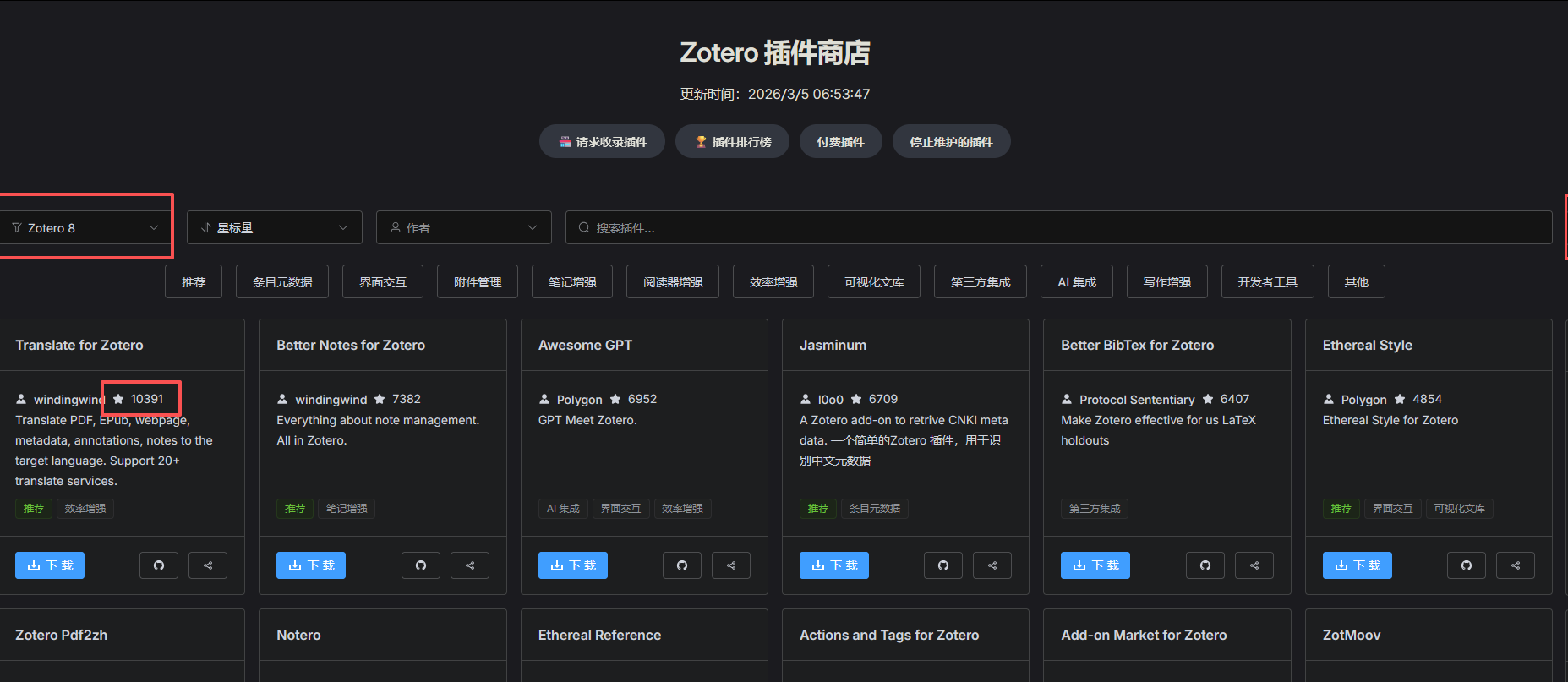Click the author icon beside Protocol Sententiary

[1067, 399]
